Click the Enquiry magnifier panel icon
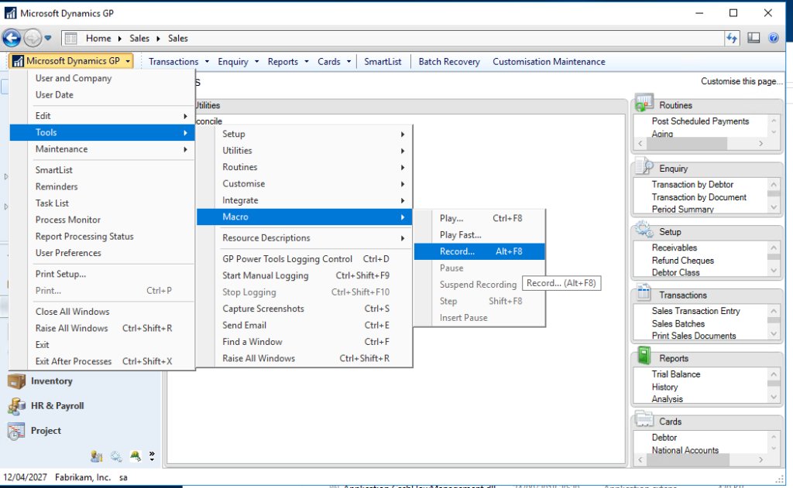 (x=643, y=166)
